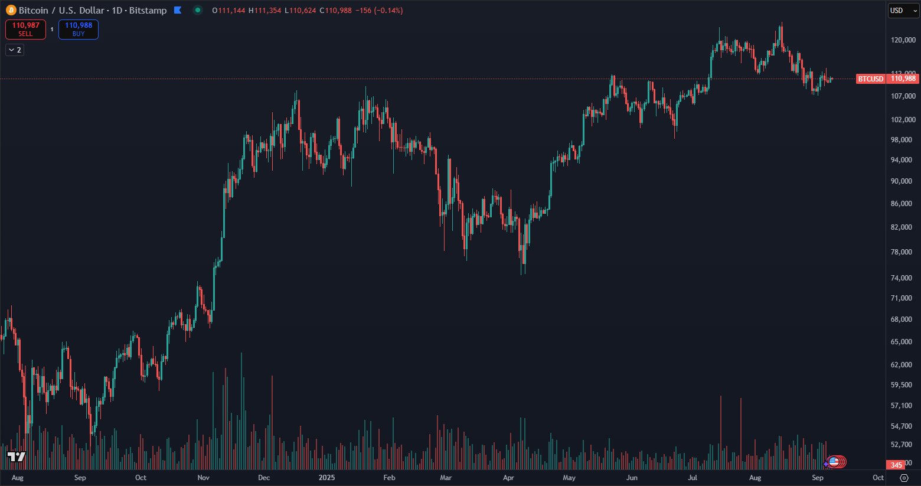The height and width of the screenshot is (486, 921).
Task: Open chart settings hexagon gear icon
Action: point(904,478)
